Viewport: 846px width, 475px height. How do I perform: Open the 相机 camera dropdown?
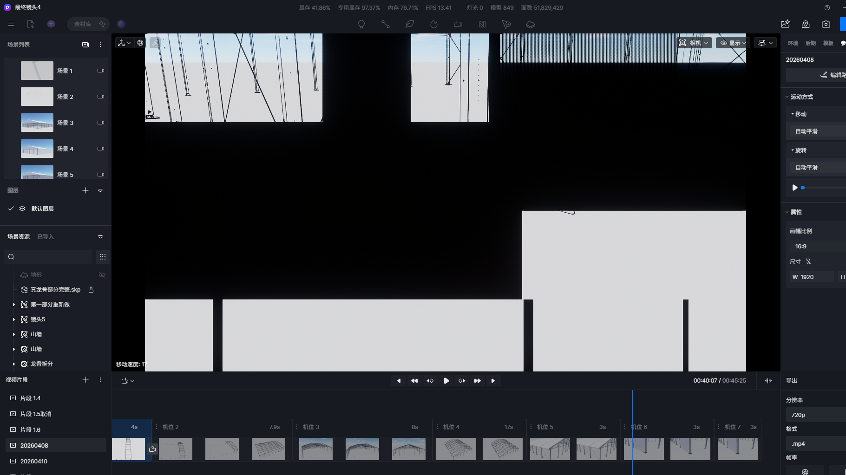coord(695,43)
